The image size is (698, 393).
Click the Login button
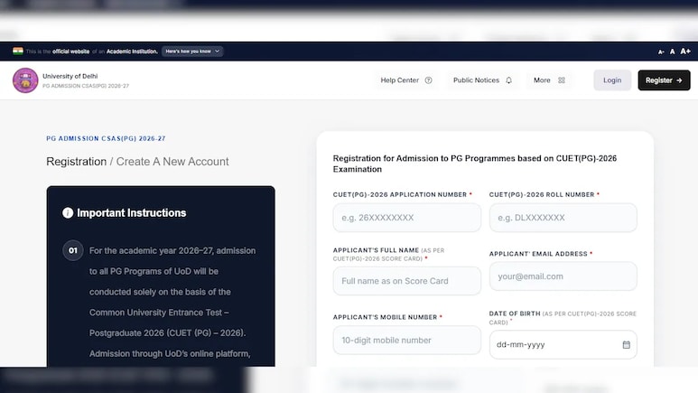pyautogui.click(x=612, y=80)
